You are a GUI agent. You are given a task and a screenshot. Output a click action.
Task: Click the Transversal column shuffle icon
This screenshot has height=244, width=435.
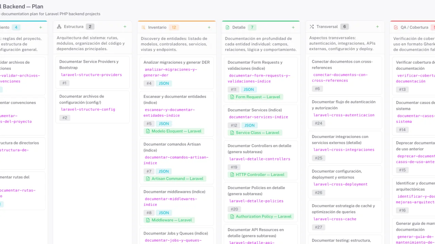point(312,27)
